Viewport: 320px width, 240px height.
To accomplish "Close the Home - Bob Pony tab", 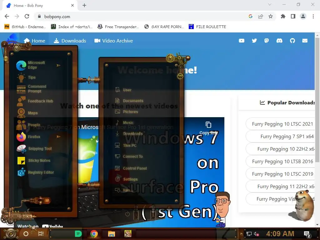I will (72, 6).
